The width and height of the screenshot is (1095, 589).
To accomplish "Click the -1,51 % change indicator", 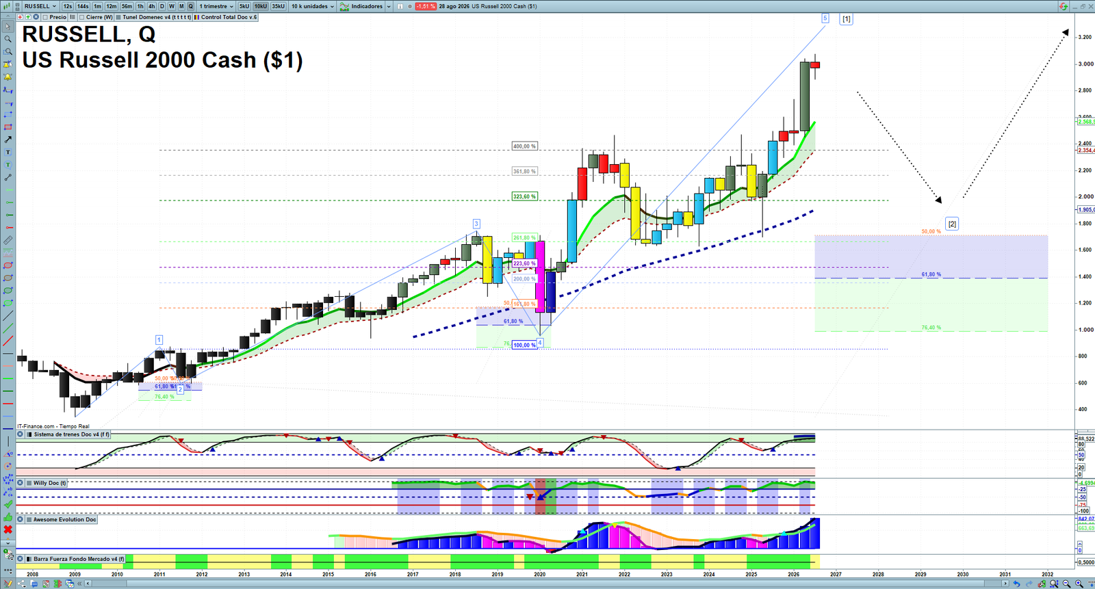I will pyautogui.click(x=426, y=6).
